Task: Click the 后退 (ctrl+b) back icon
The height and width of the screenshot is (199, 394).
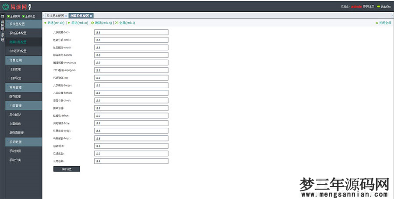Action: click(x=45, y=23)
